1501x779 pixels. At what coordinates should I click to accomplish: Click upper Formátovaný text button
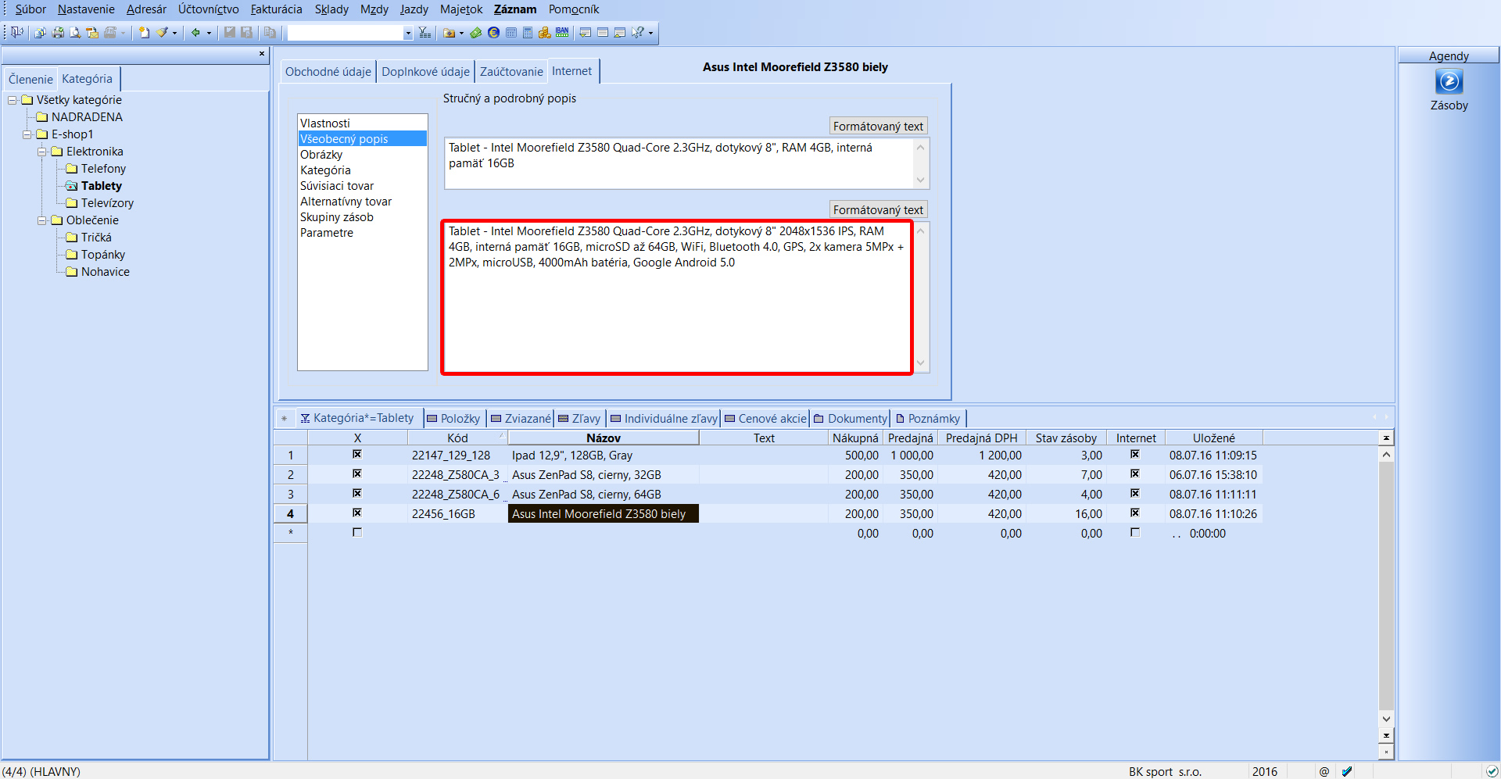(878, 126)
